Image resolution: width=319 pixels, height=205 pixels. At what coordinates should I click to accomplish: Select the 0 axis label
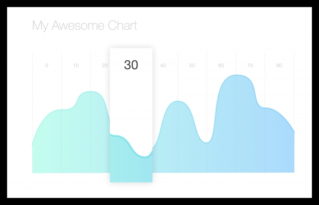(47, 65)
